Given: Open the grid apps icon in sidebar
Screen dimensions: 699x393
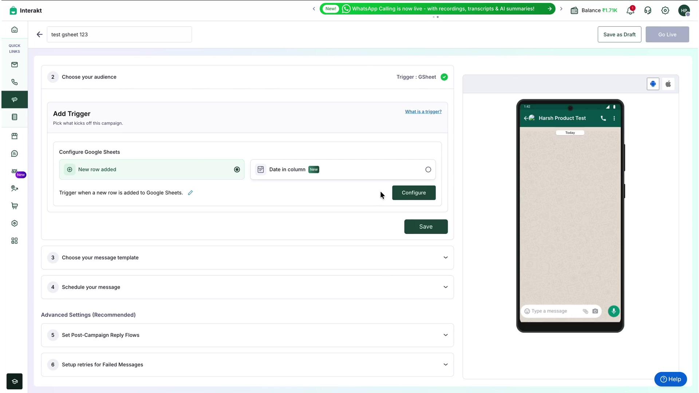Looking at the screenshot, I should point(15,241).
